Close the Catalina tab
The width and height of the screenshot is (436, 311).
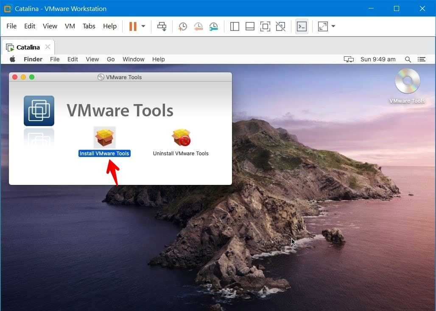point(48,47)
